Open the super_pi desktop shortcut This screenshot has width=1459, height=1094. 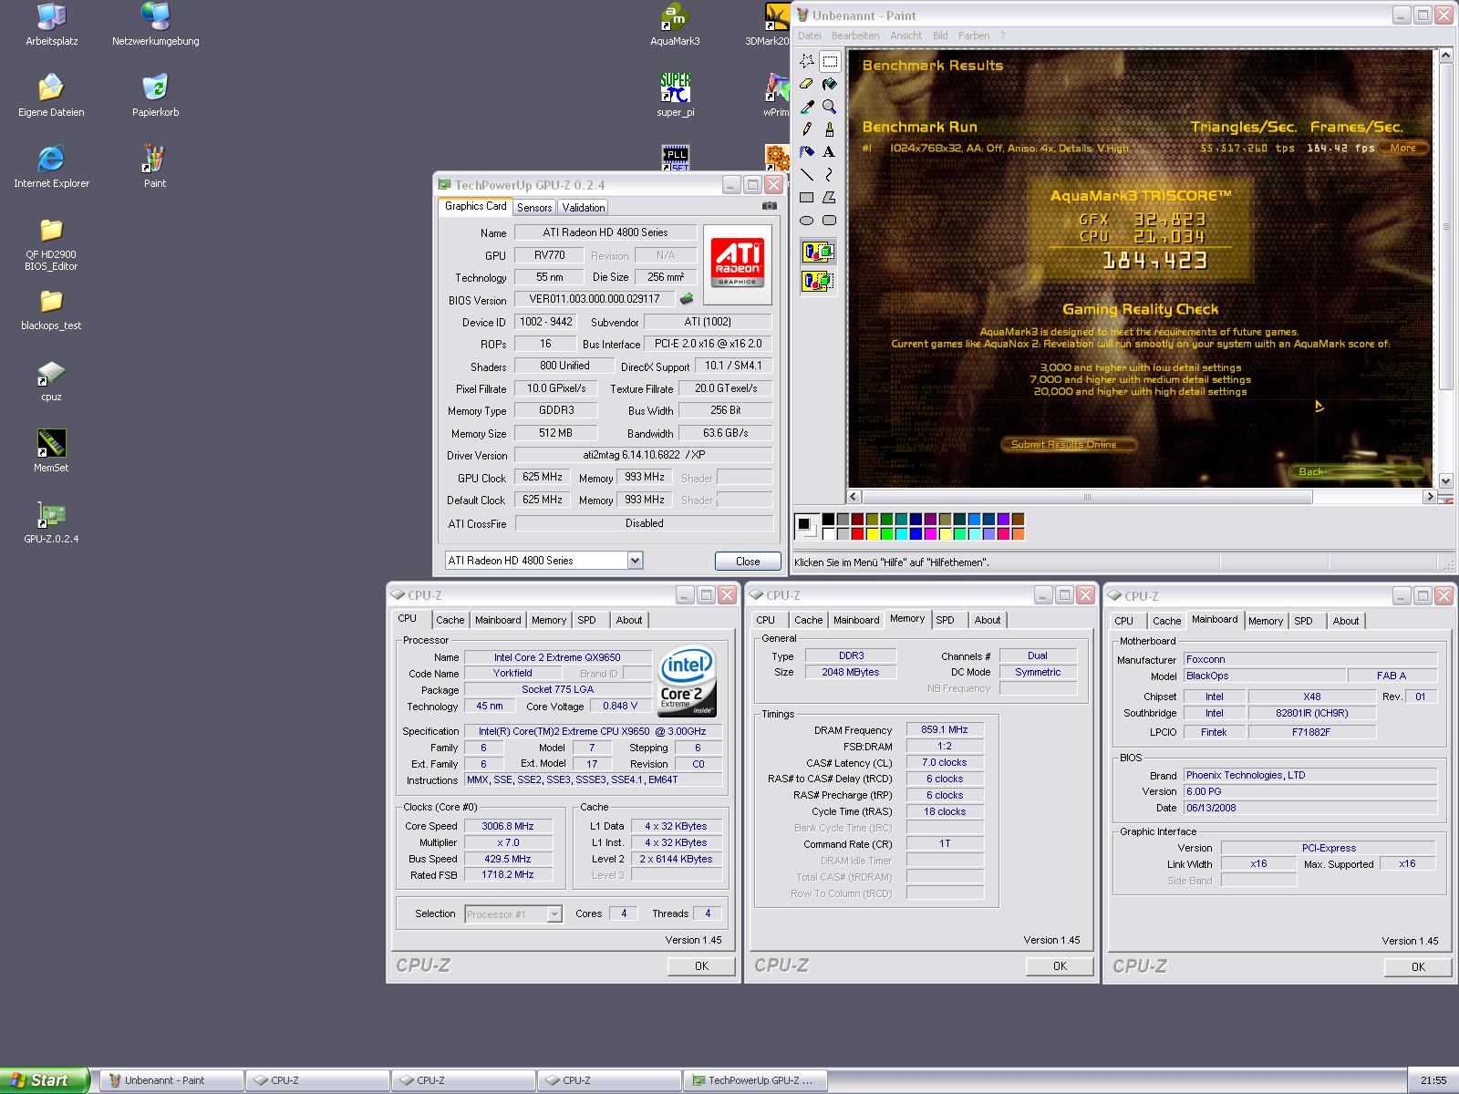pos(675,96)
